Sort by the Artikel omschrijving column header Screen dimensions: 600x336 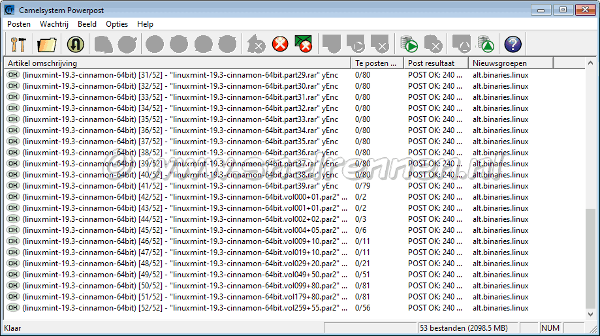coord(177,63)
